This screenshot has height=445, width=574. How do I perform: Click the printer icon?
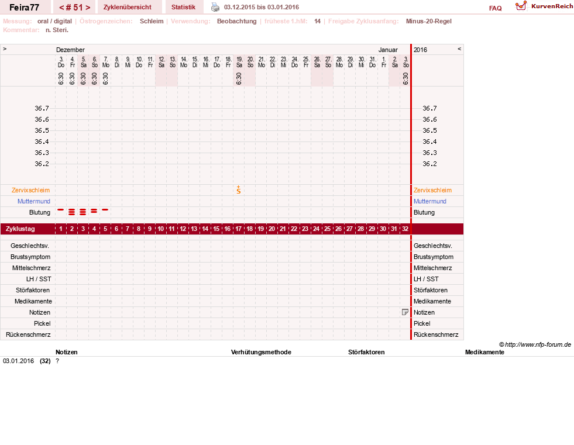(x=215, y=7)
